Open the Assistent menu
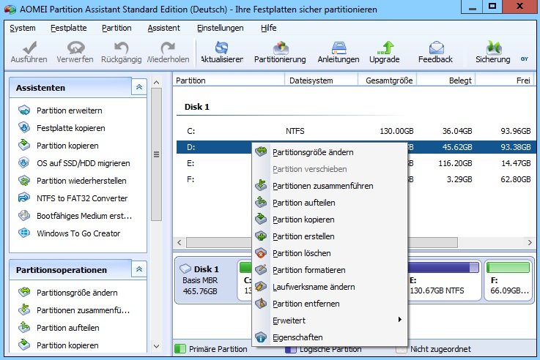Viewport: 540px width, 360px height. point(163,28)
